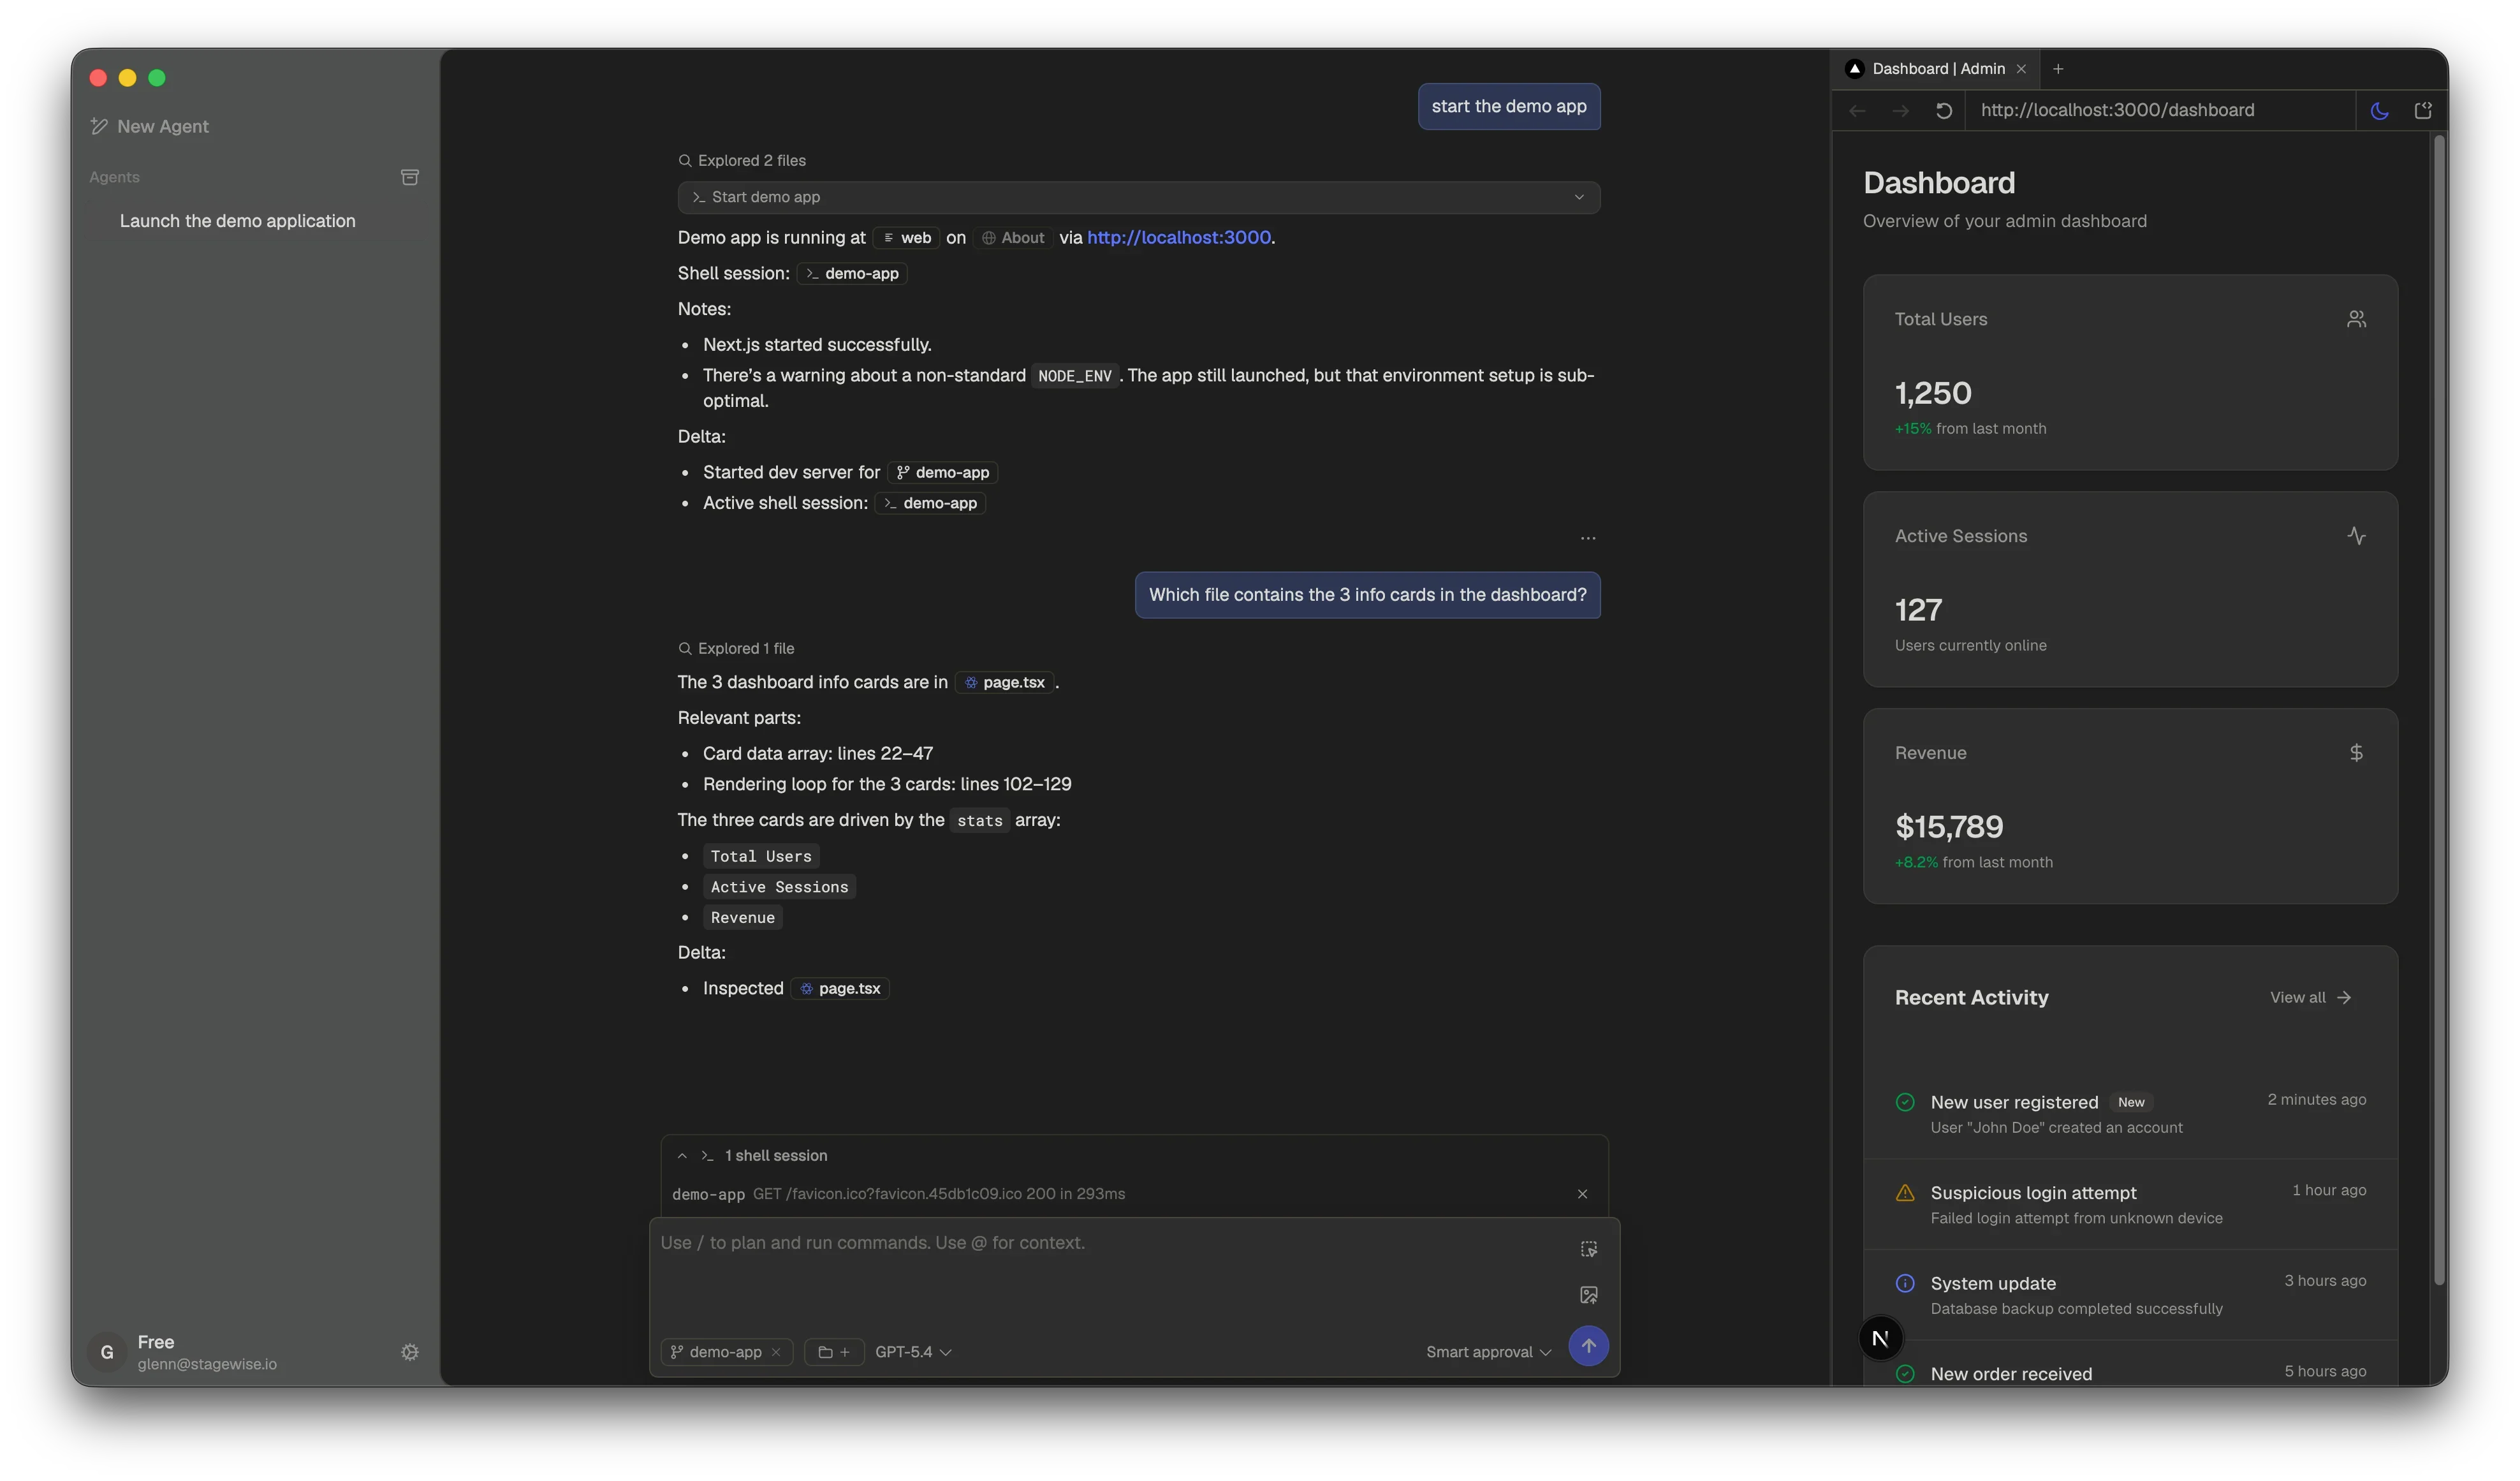Click the Active Sessions card
This screenshot has width=2520, height=1481.
(2130, 590)
